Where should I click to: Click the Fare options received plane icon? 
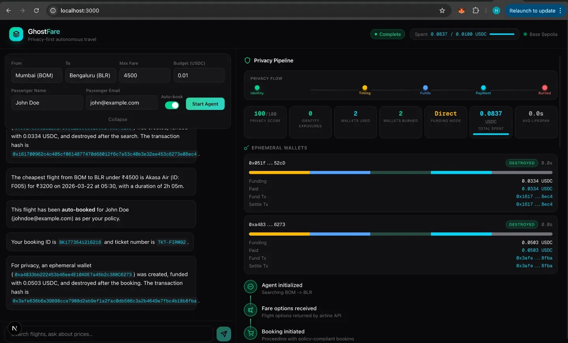click(x=250, y=310)
